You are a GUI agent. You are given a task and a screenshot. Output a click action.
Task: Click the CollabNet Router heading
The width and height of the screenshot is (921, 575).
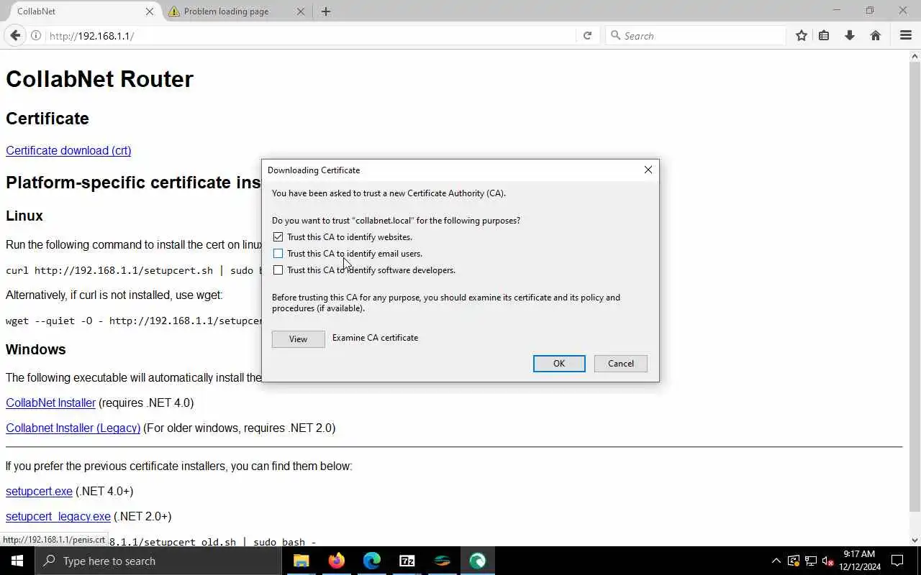(x=99, y=78)
